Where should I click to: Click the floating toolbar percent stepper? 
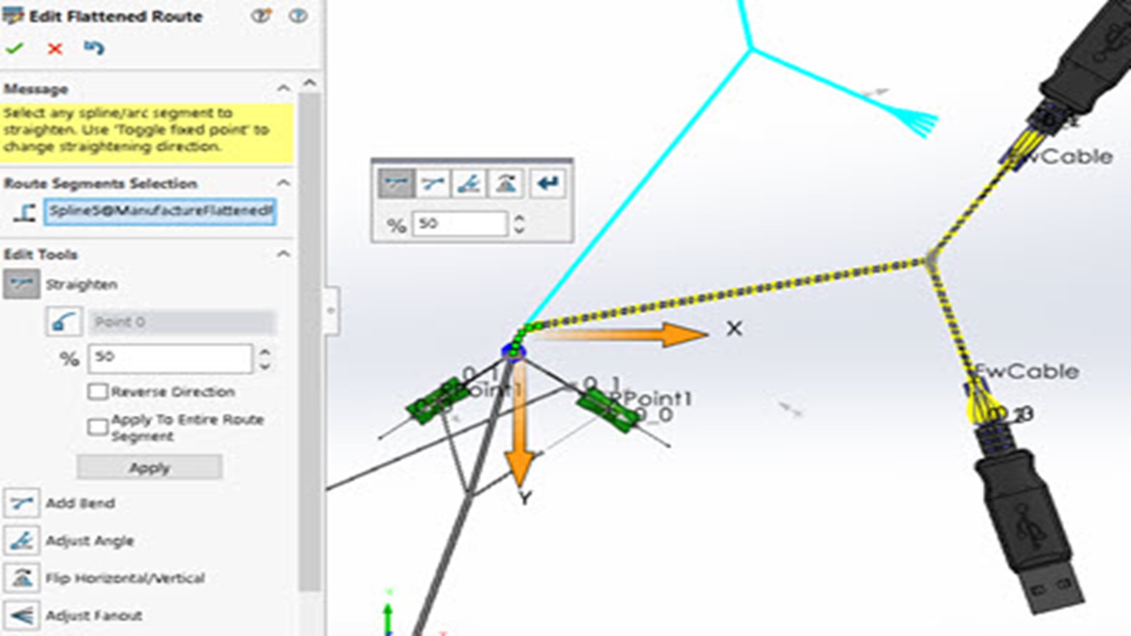click(519, 224)
